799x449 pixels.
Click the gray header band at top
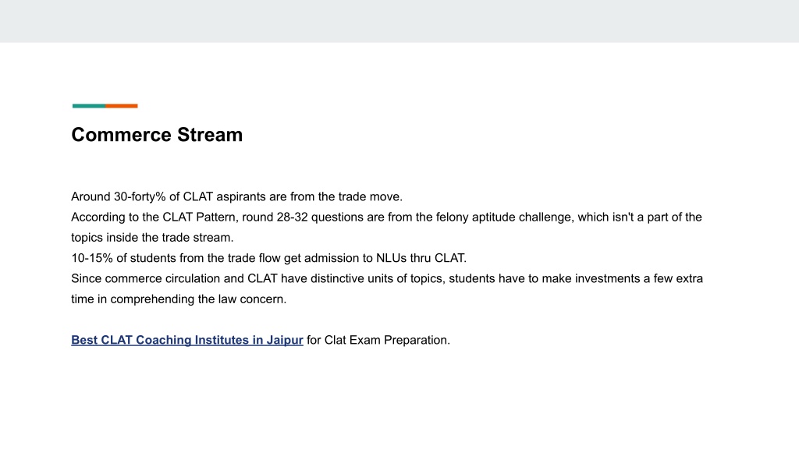click(x=399, y=21)
